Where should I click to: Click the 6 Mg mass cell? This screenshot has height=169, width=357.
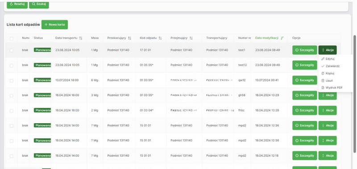pyautogui.click(x=94, y=80)
